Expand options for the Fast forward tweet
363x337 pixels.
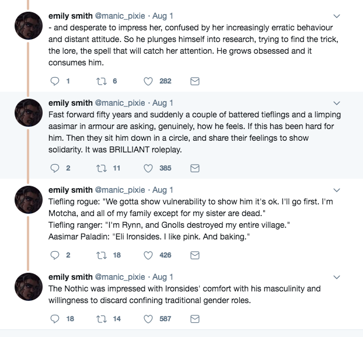337,103
